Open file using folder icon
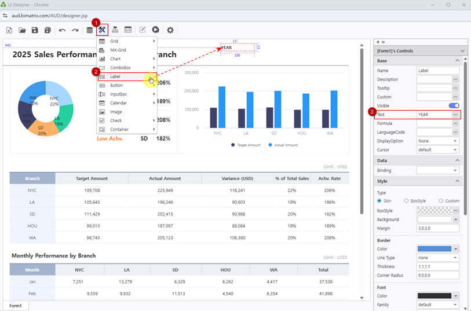471x311 pixels. point(22,30)
